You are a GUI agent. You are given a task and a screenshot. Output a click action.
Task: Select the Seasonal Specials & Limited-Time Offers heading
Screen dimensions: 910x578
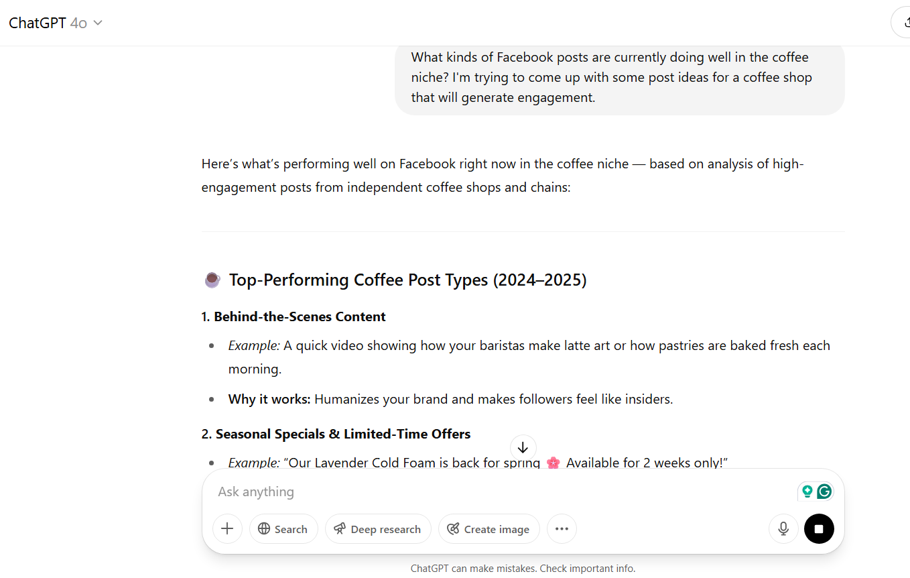(x=336, y=434)
